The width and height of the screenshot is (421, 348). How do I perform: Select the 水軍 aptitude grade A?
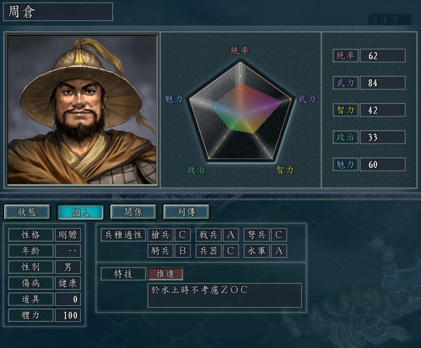click(279, 251)
